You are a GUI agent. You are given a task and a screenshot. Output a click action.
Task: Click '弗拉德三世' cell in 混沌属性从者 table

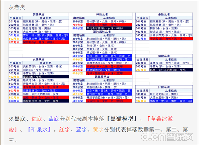(109, 59)
